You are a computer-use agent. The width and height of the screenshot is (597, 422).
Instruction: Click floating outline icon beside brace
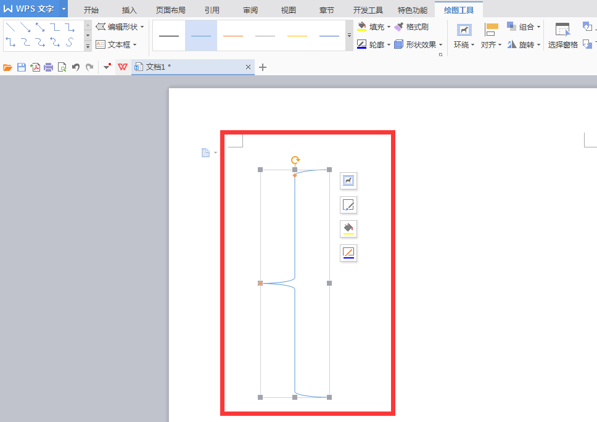point(348,253)
